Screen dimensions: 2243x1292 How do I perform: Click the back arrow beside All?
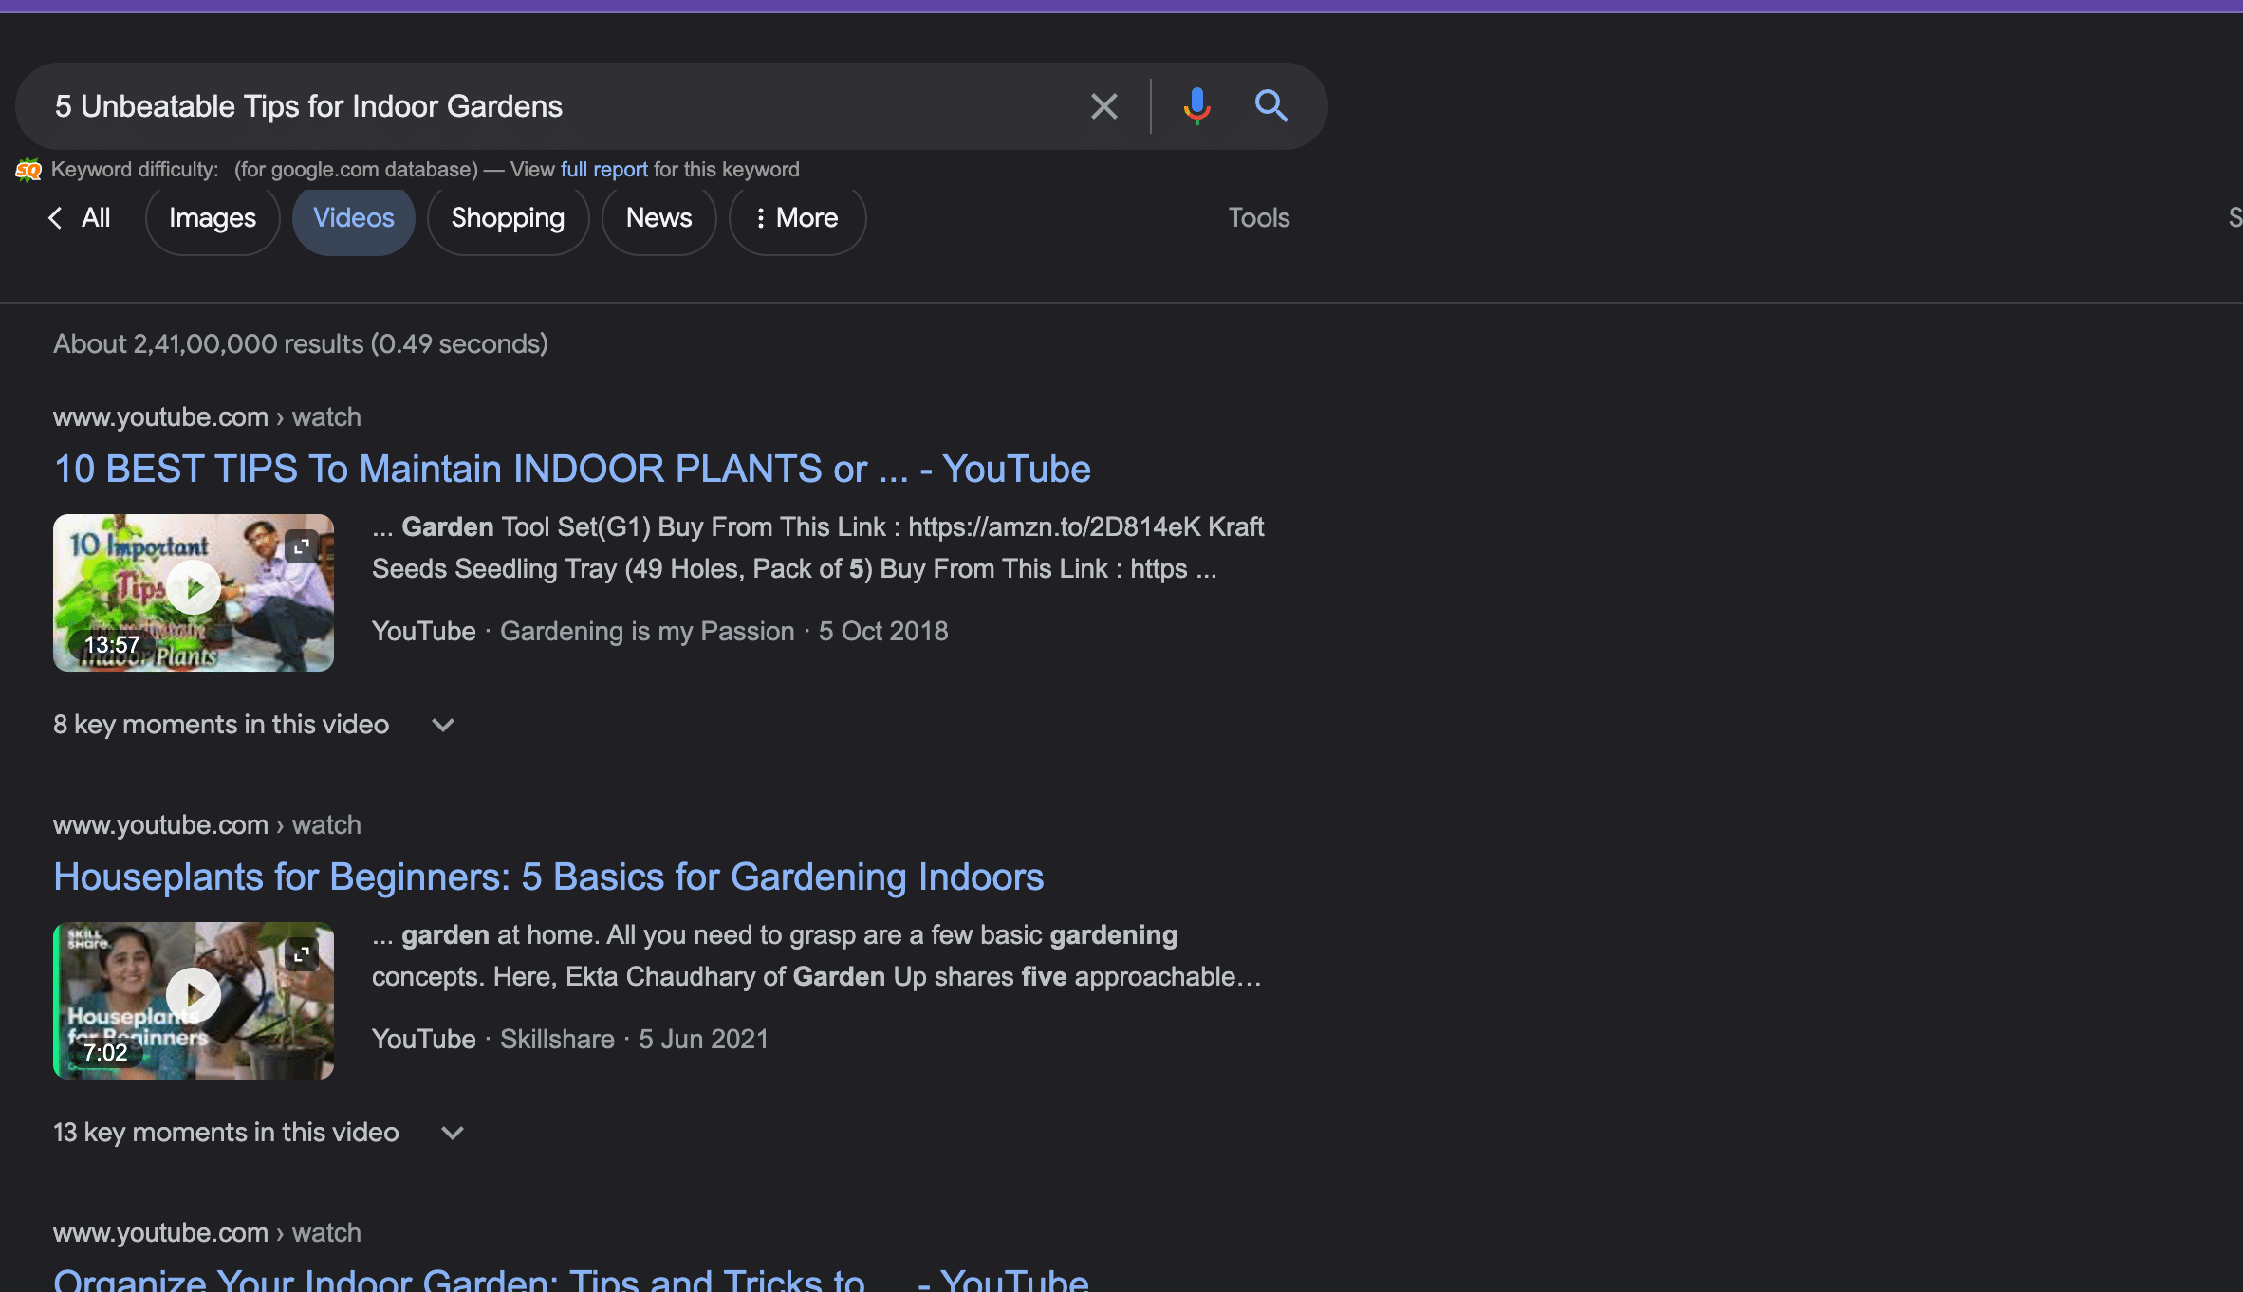55,218
